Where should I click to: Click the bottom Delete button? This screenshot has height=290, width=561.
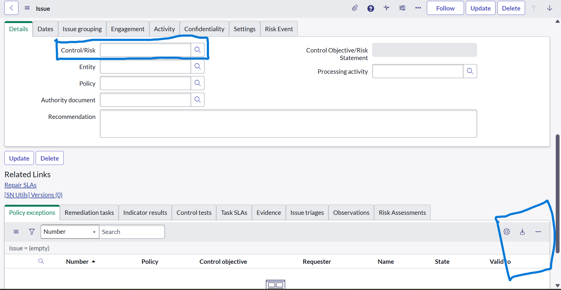point(50,158)
